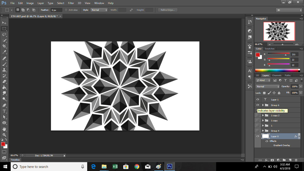Select the Crop tool
The width and height of the screenshot is (304, 171).
coord(4,46)
